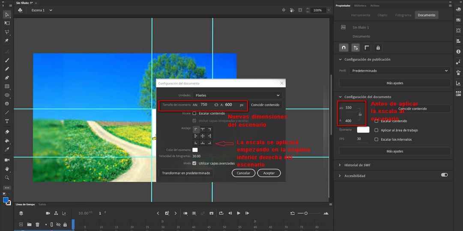Select the Oval tool

tap(7, 95)
